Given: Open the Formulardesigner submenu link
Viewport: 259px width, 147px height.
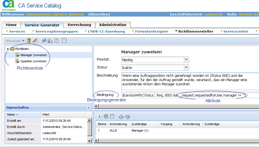Looking at the screenshot, I should (x=152, y=31).
